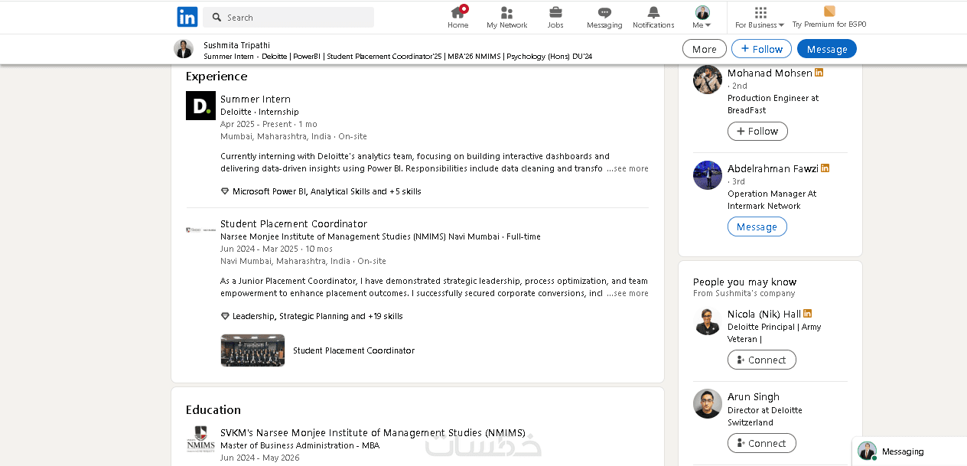967x466 pixels.
Task: Click Sushmita Tripathi's header profile photo
Action: point(184,49)
